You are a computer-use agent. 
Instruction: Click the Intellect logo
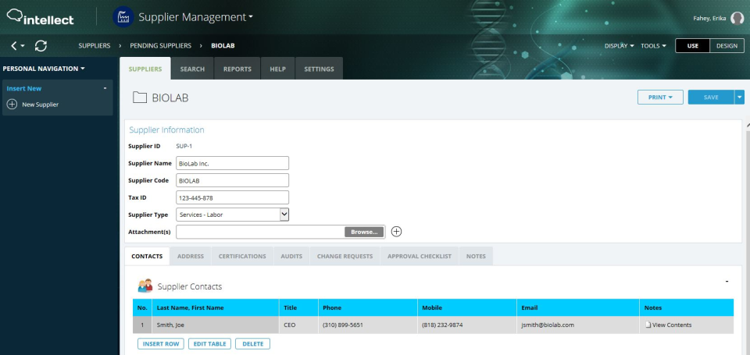[x=40, y=17]
